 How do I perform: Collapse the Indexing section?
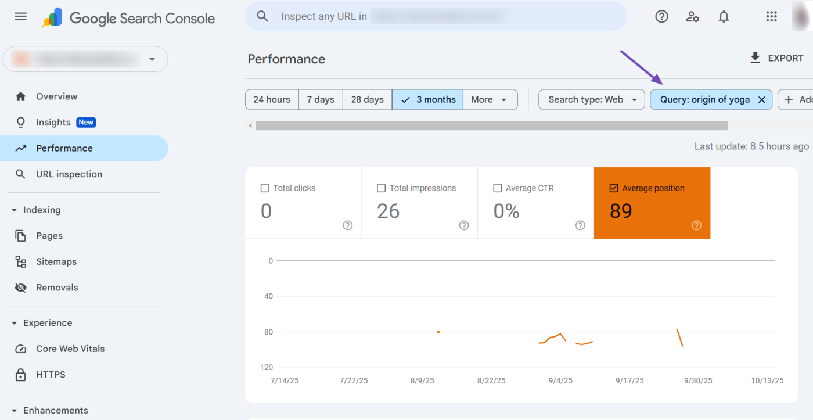15,210
